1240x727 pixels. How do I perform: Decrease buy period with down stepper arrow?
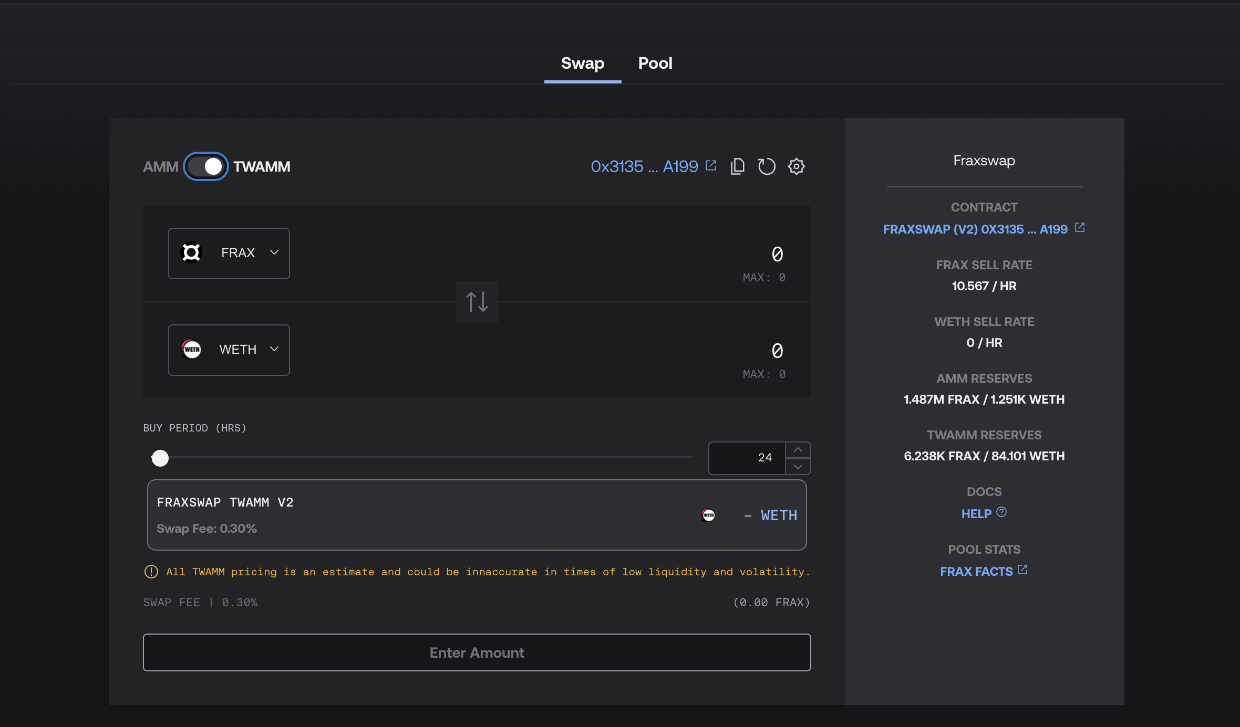[798, 467]
